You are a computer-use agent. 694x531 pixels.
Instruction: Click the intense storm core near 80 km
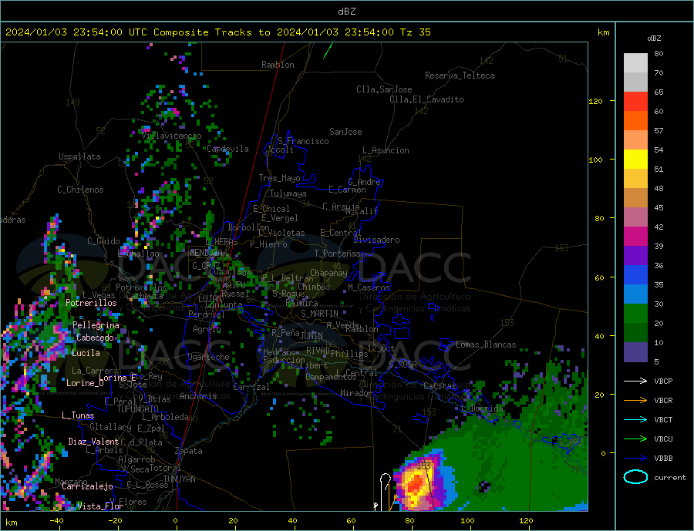[415, 485]
